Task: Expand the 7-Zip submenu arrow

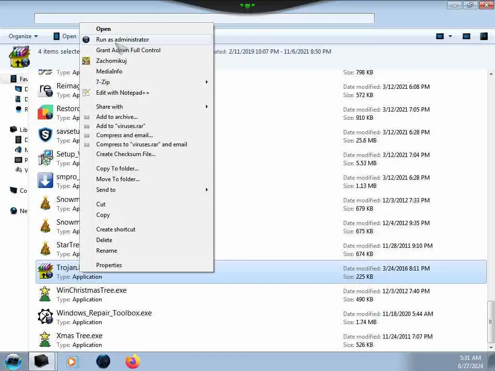Action: click(x=207, y=82)
